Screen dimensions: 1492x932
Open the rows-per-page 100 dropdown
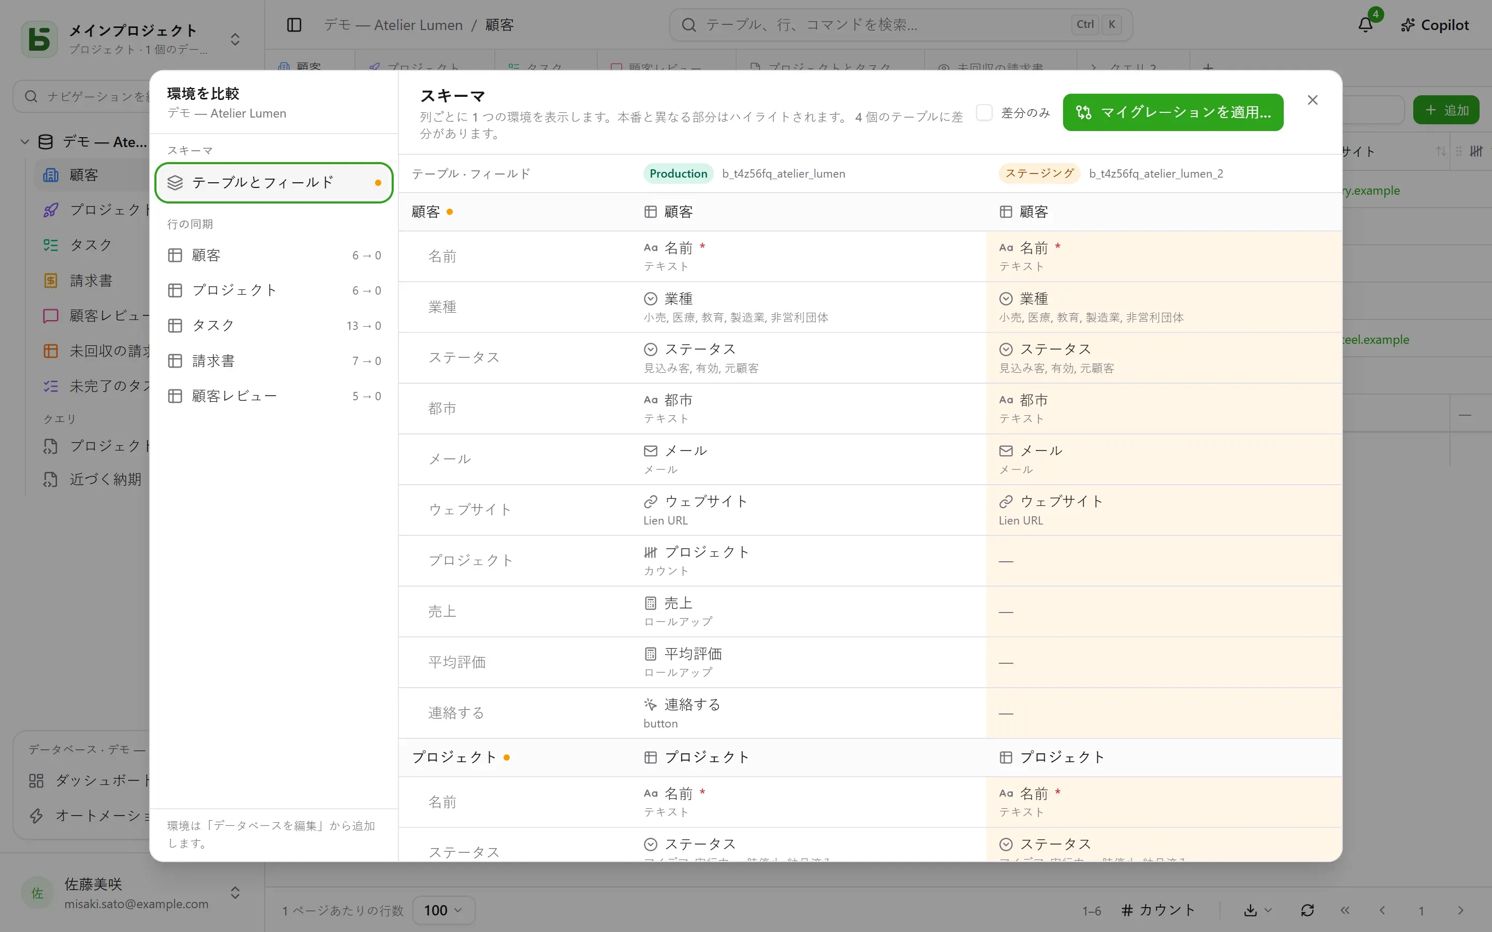(443, 910)
